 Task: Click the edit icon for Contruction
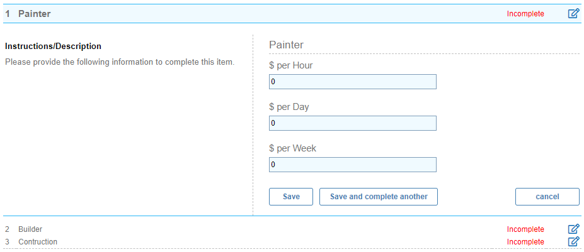pyautogui.click(x=573, y=241)
